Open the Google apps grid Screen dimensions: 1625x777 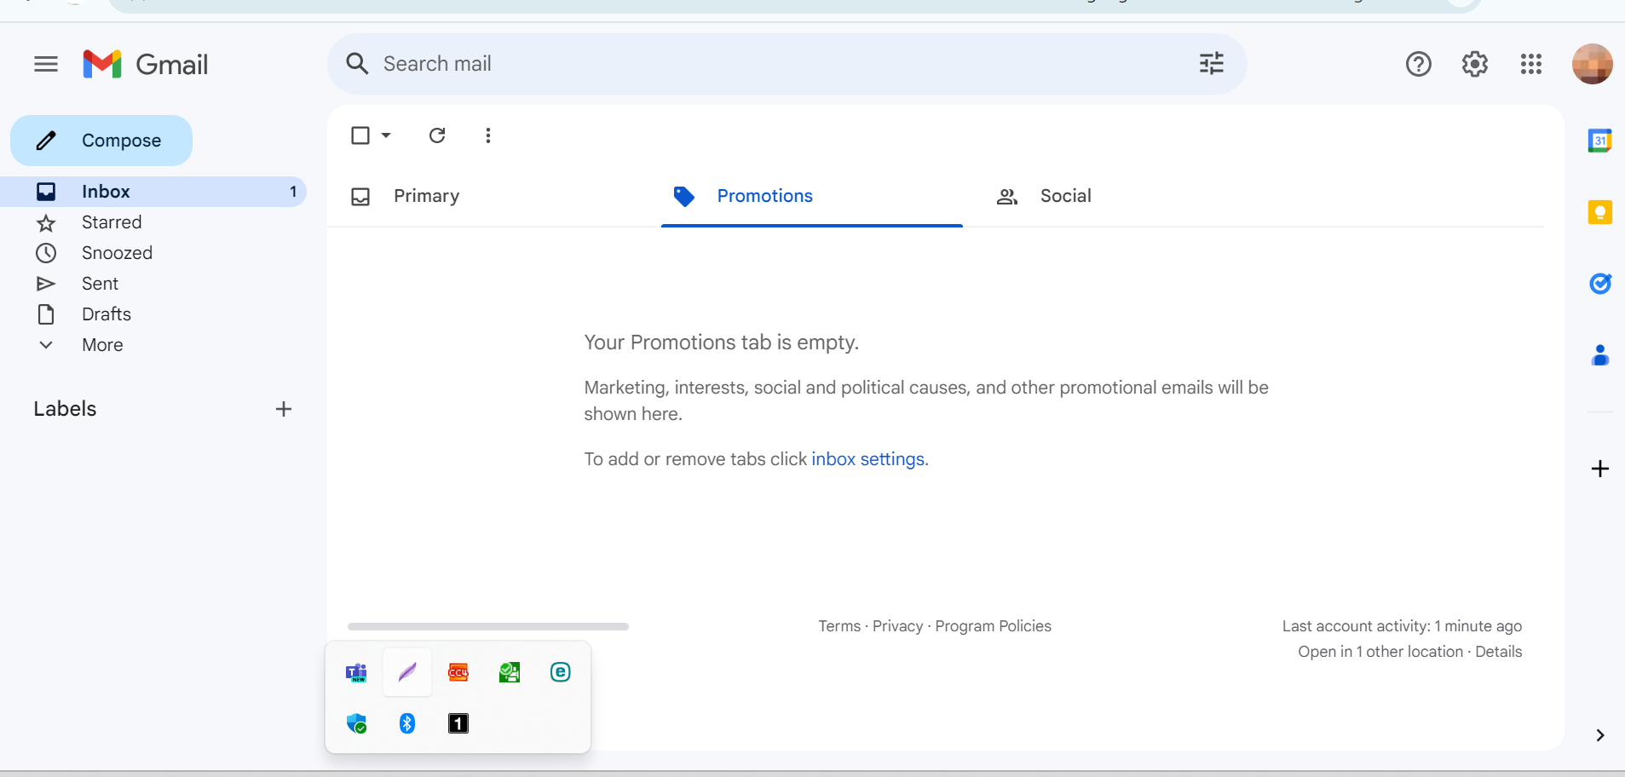click(1530, 64)
